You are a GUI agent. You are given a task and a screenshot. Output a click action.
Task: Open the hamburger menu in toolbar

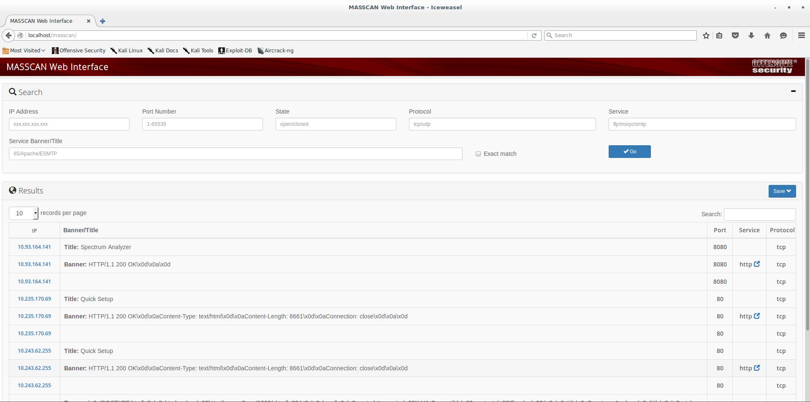pos(801,35)
